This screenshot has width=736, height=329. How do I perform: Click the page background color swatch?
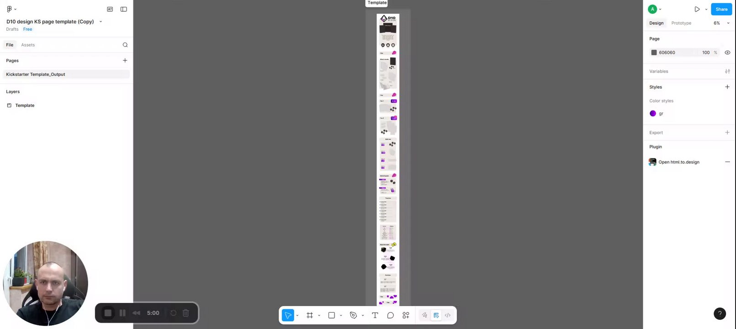click(654, 53)
